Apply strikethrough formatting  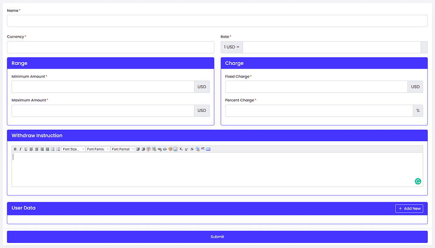[x=192, y=149]
